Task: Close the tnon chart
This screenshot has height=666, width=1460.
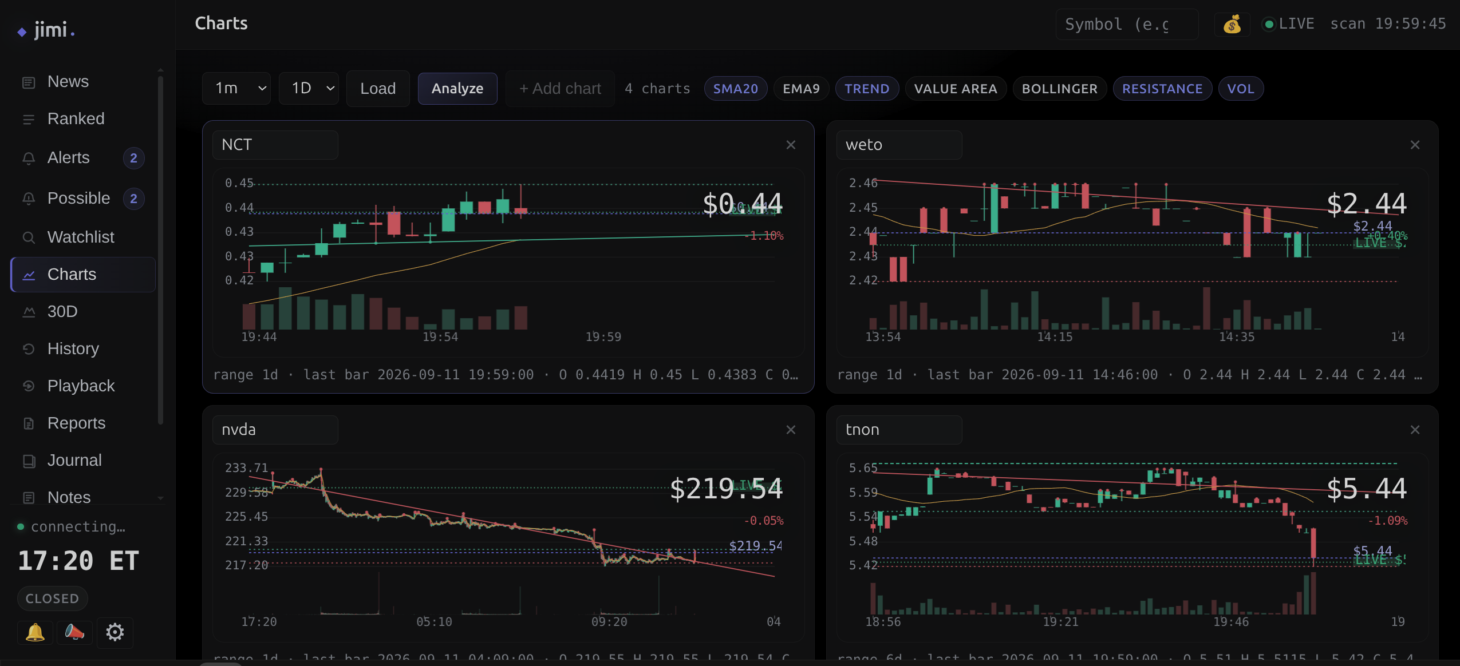Action: [1415, 430]
